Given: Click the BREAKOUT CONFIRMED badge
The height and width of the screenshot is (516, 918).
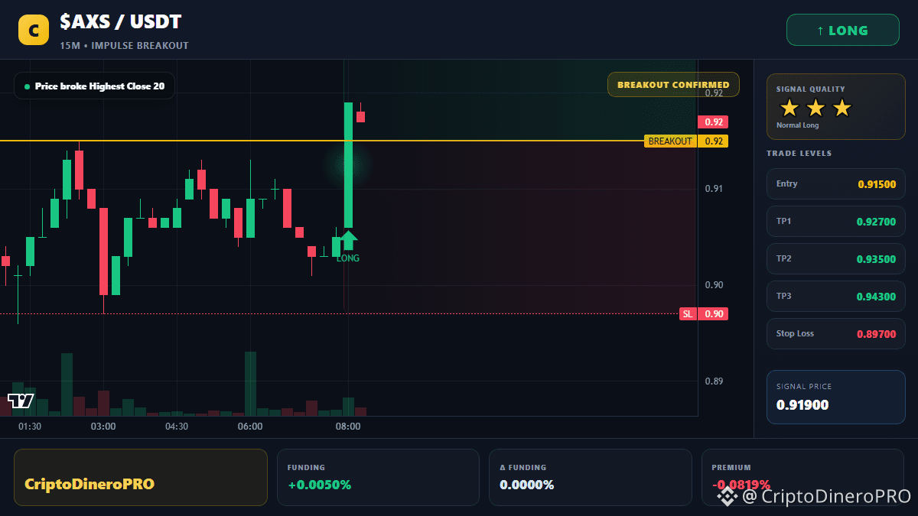Looking at the screenshot, I should coord(673,85).
